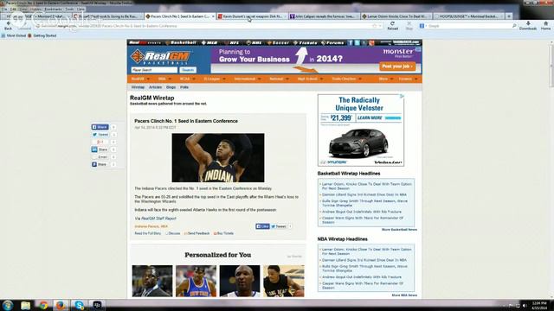Image resolution: width=554 pixels, height=311 pixels.
Task: Click the page vertical scrollbar thumb
Action: 551,66
